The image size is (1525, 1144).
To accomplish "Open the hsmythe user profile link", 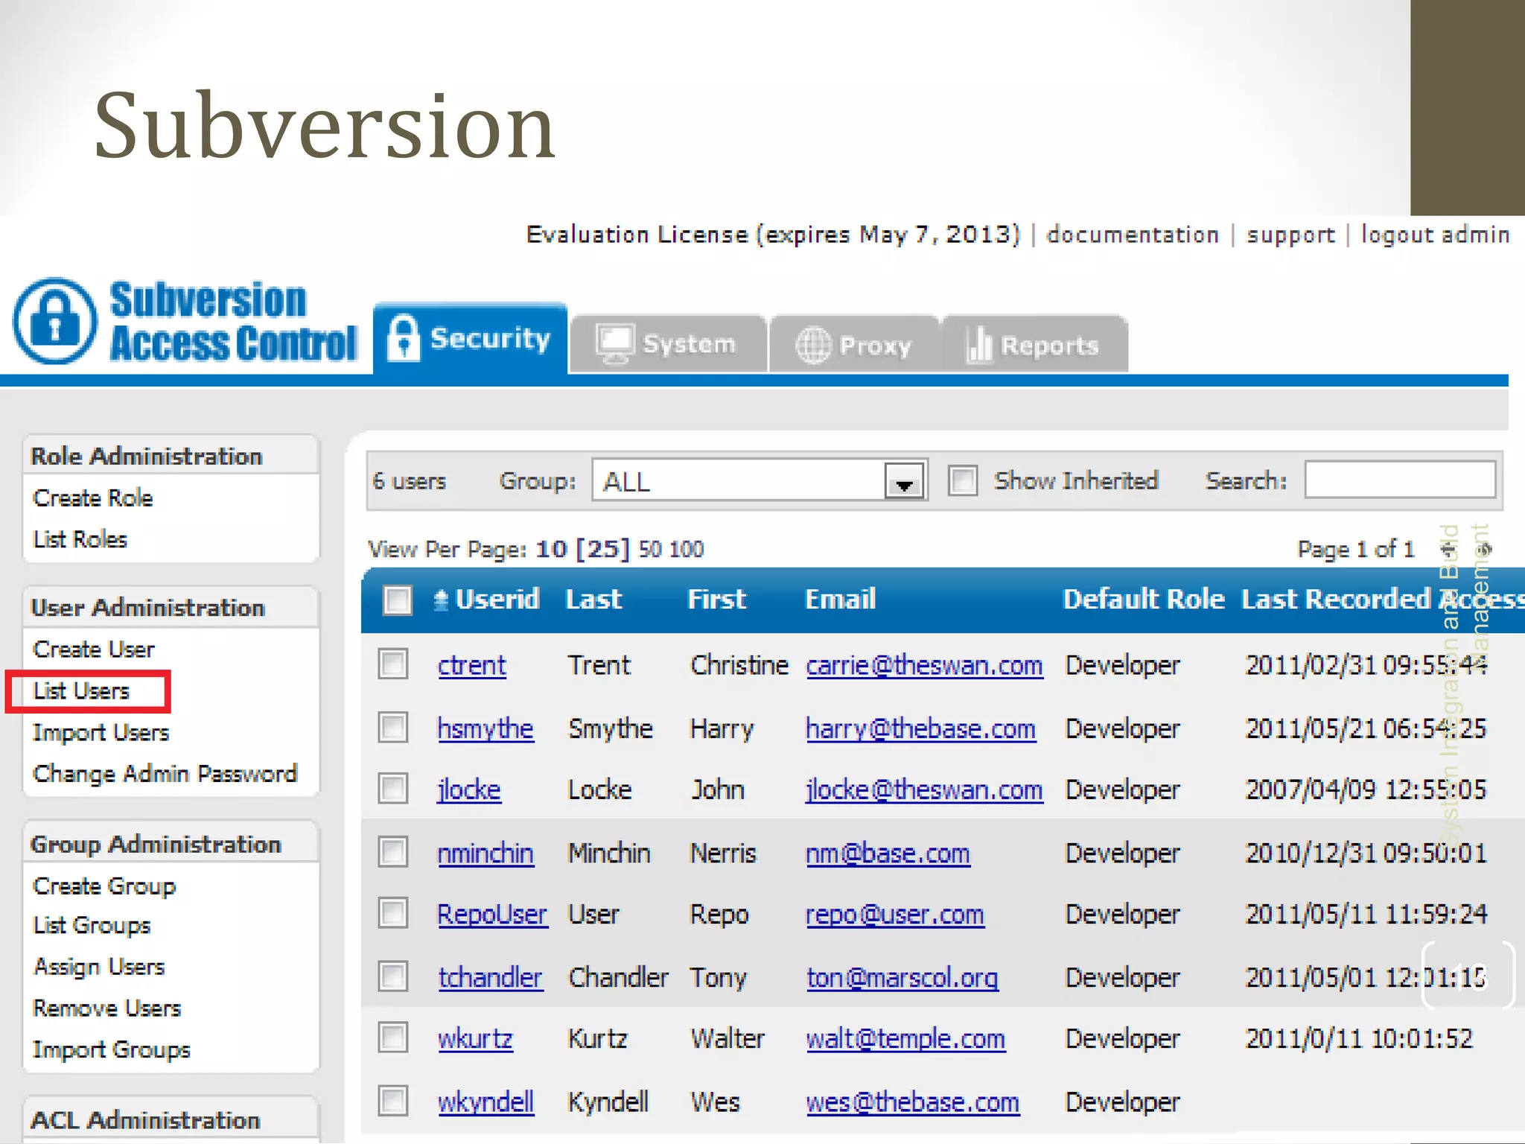I will (x=485, y=728).
